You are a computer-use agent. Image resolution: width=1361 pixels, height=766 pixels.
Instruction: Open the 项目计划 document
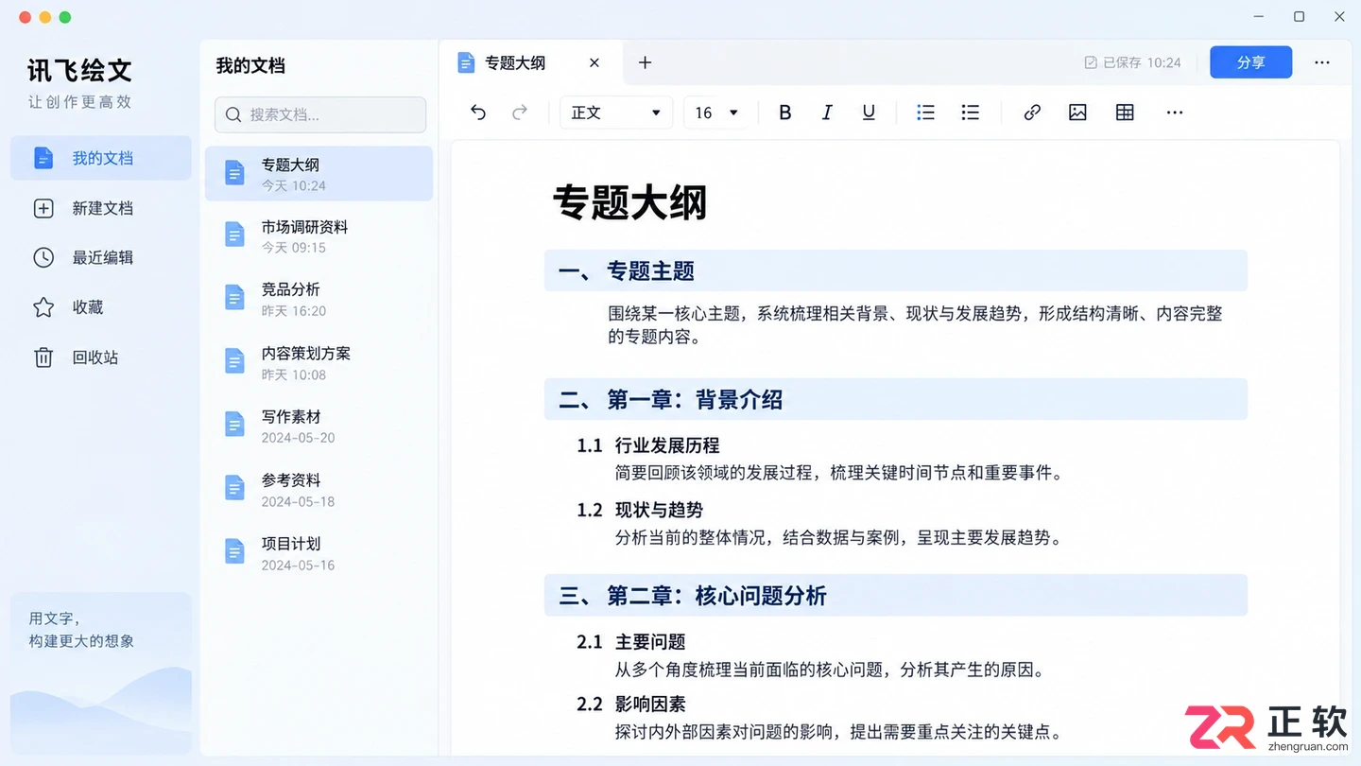click(x=319, y=553)
